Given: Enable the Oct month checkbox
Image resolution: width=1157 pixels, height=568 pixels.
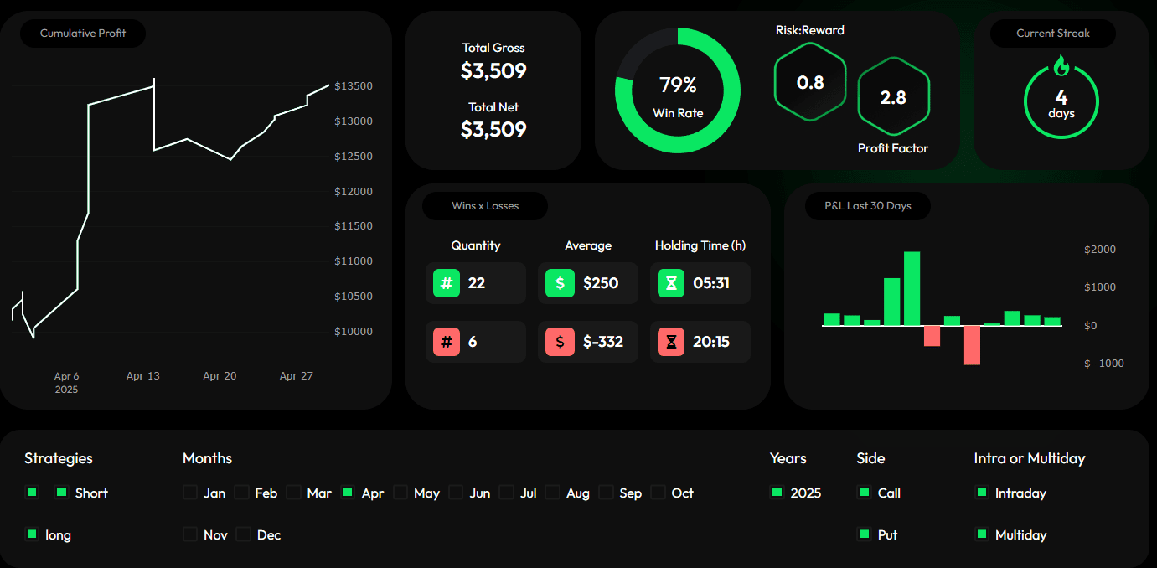Looking at the screenshot, I should click(659, 493).
